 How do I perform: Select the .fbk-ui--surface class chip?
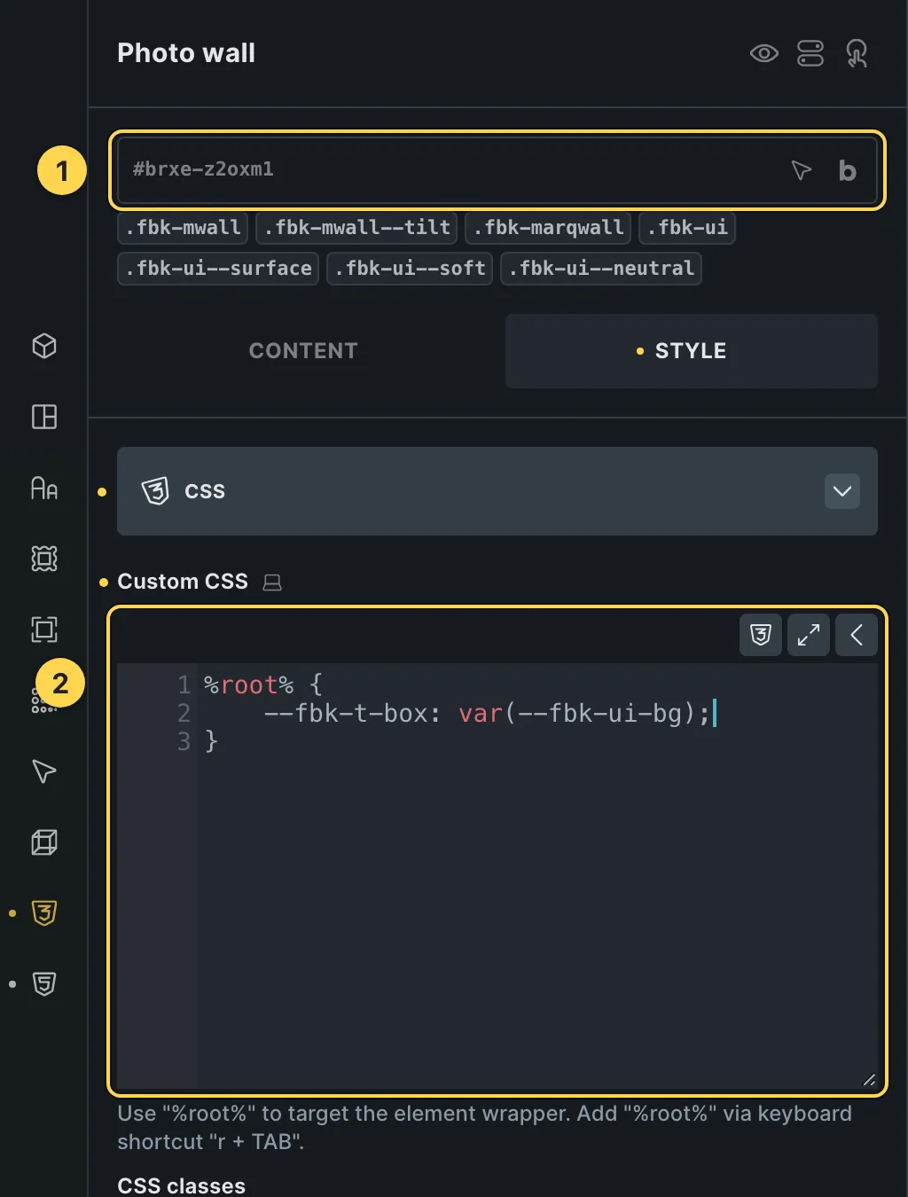tap(218, 269)
